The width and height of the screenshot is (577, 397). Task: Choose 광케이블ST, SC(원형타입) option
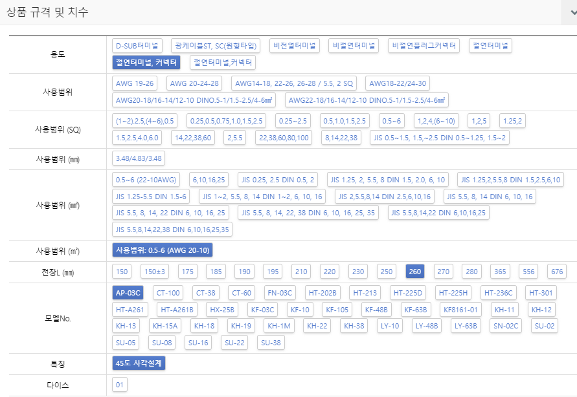coord(216,46)
